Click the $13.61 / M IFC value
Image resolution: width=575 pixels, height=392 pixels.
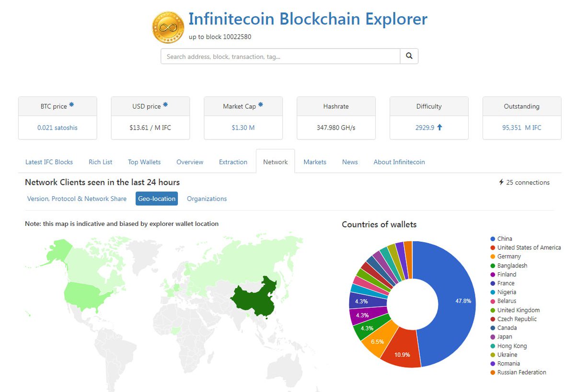150,128
